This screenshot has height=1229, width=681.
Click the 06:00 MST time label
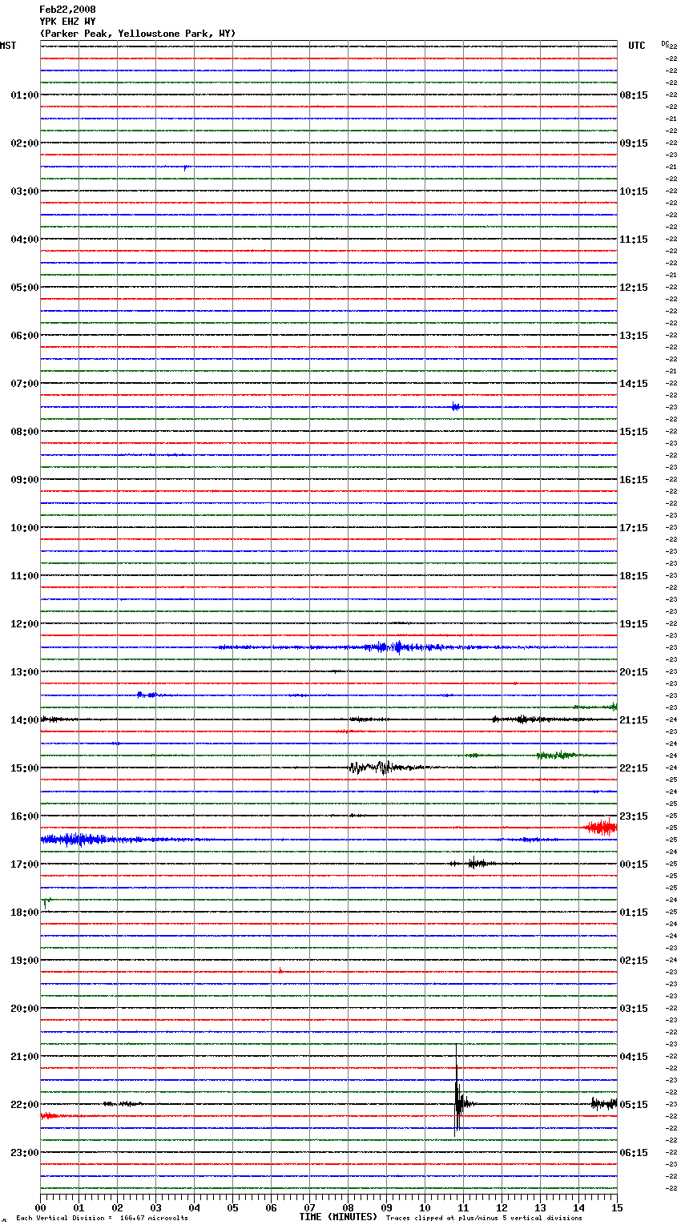click(x=25, y=336)
